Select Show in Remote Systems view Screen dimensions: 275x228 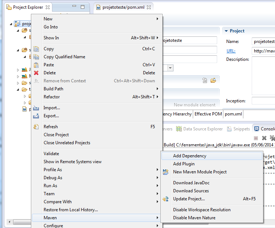(x=97, y=162)
